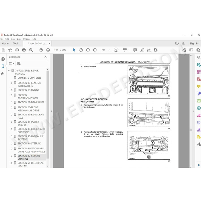This screenshot has height=201, width=201.
Task: Close the Bookmarks pane
Action: coord(45,57)
